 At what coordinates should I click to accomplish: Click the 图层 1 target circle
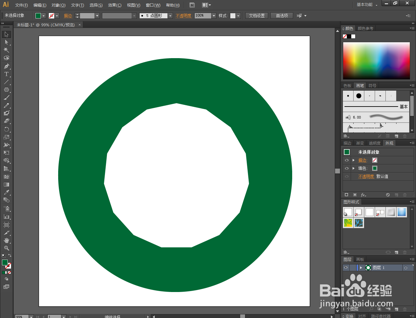coord(406,268)
